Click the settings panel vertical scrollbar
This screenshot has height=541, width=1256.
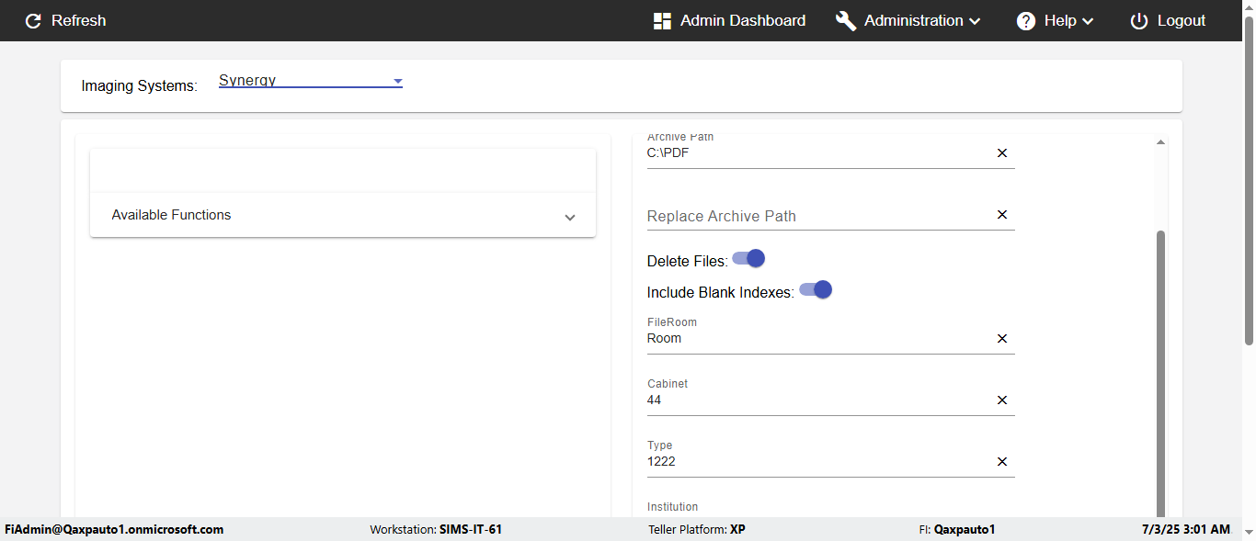(x=1160, y=367)
